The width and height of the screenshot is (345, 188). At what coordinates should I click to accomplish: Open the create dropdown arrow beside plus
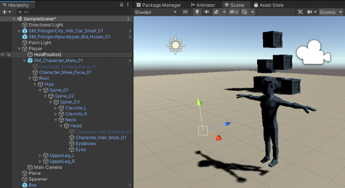[10, 12]
